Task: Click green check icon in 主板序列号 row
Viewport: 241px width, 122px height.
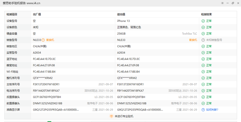Action: point(203,84)
